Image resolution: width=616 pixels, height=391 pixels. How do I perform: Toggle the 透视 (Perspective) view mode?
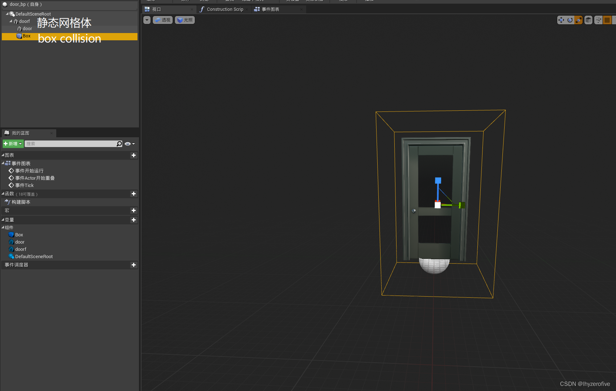click(x=163, y=20)
